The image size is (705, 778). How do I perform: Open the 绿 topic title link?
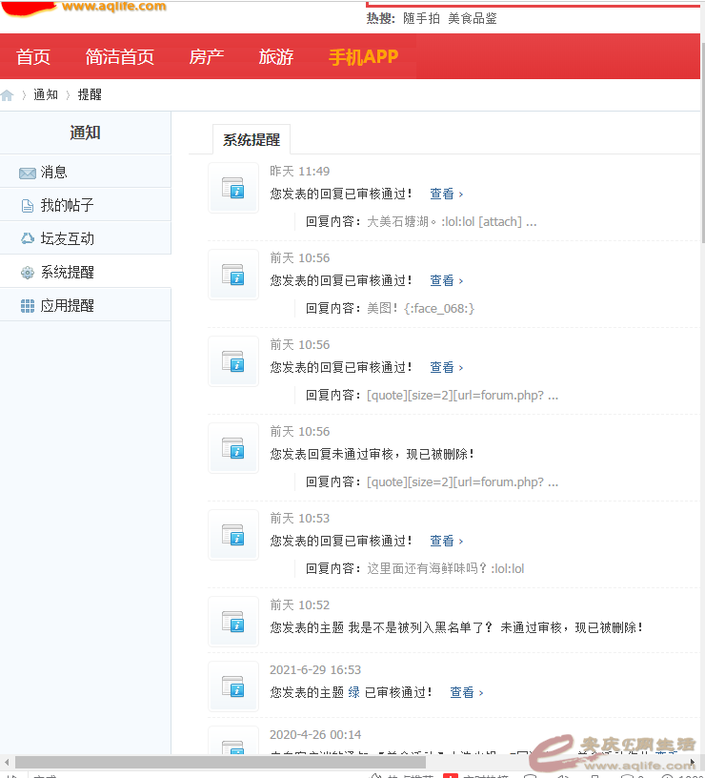354,693
